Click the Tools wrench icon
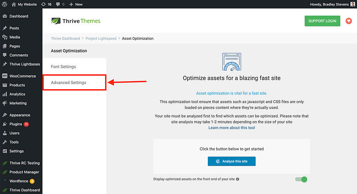This screenshot has height=194, width=357. pyautogui.click(x=5, y=142)
